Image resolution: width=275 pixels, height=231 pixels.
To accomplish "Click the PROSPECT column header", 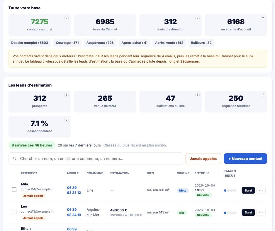I will (x=29, y=173).
